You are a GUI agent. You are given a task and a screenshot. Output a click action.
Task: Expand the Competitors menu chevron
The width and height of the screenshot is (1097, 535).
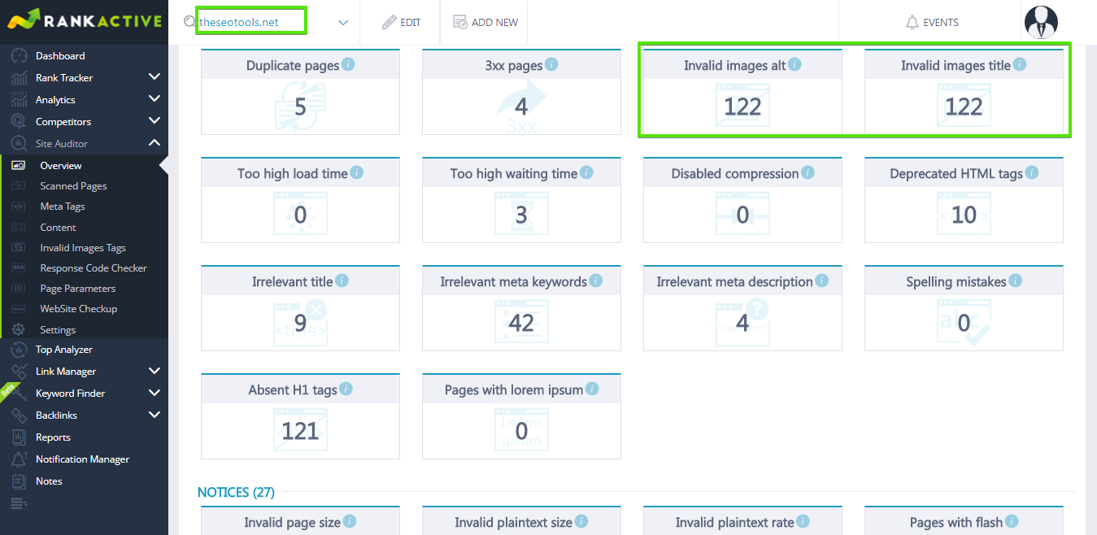point(155,121)
